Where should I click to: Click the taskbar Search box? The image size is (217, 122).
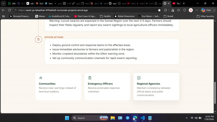click(90, 118)
